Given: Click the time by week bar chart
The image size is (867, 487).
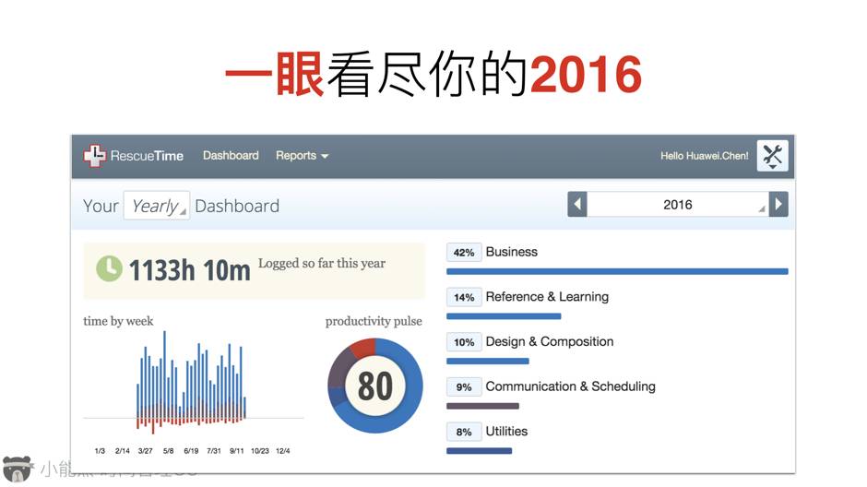Looking at the screenshot, I should point(191,386).
